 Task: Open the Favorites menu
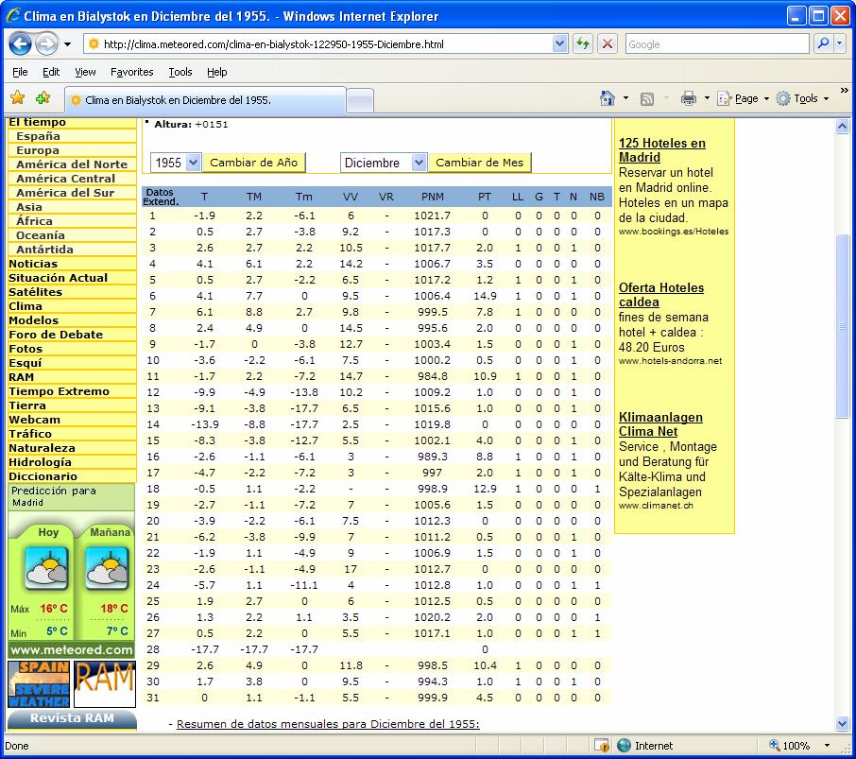pyautogui.click(x=131, y=72)
